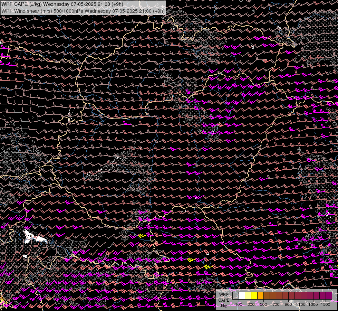Click the pale yellow CAPE legend swatch
The height and width of the screenshot is (311, 338).
248,295
